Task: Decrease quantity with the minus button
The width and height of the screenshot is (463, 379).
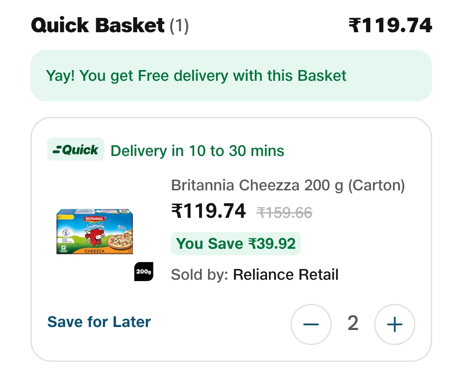Action: 311,324
